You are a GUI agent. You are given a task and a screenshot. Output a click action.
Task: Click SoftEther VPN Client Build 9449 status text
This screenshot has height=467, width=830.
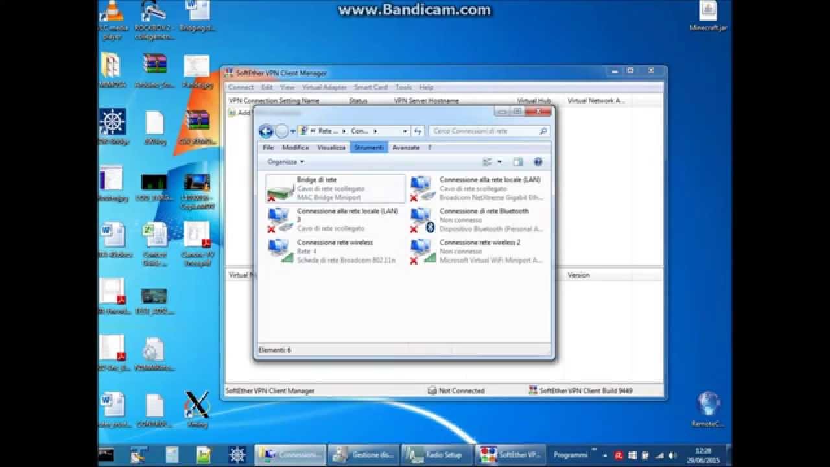click(580, 391)
